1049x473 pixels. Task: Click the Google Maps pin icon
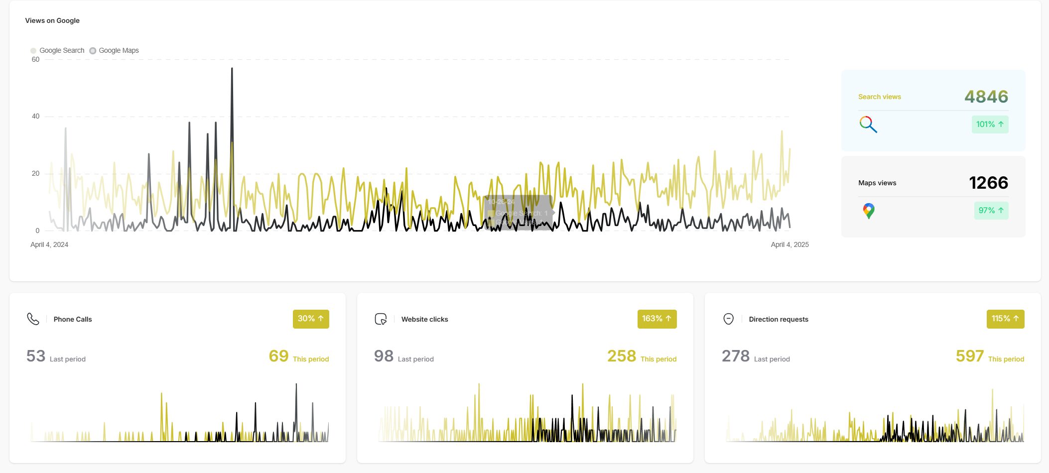click(x=868, y=211)
